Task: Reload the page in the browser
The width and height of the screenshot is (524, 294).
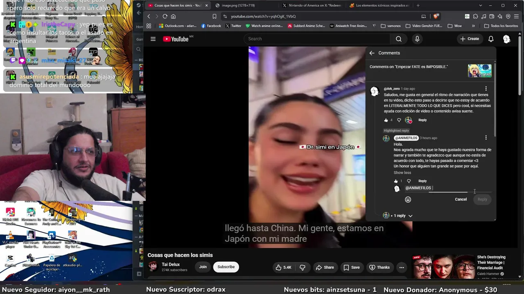Action: (x=165, y=16)
